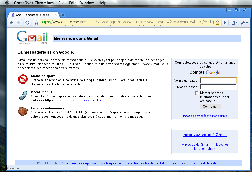Click the Accès mobile title
The height and width of the screenshot is (172, 252).
click(42, 92)
